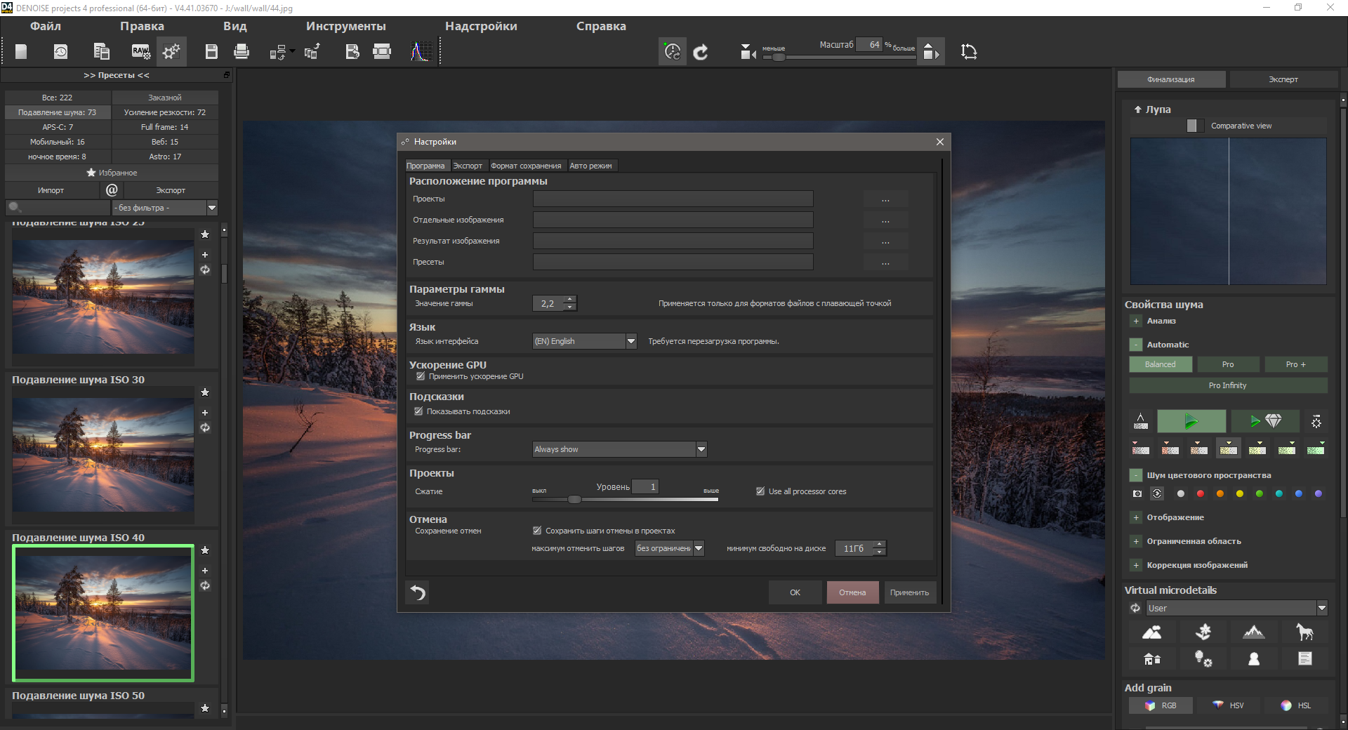Open the Virtual microdetails User dropdown

pos(1236,609)
